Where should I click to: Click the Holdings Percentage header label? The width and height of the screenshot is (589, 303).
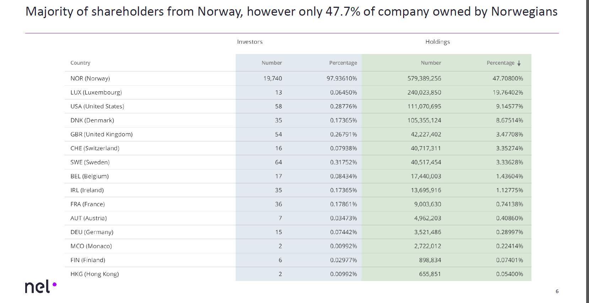point(500,63)
